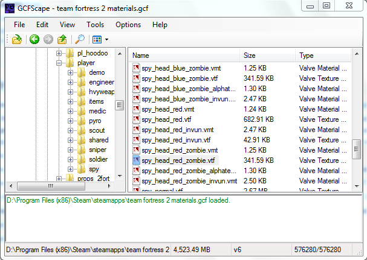The height and width of the screenshot is (260, 367).
Task: Expand the scout folder node
Action: (70, 130)
